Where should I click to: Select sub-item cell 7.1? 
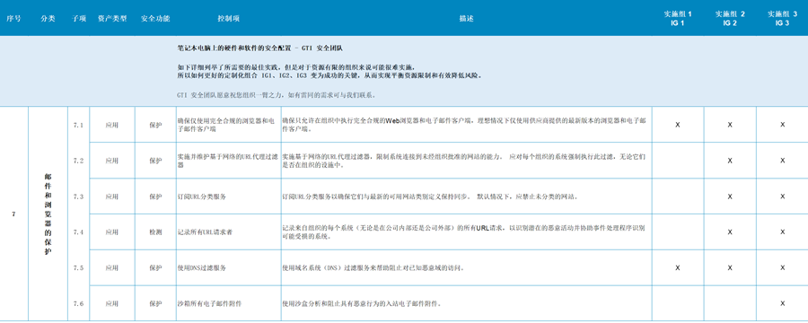pyautogui.click(x=78, y=125)
